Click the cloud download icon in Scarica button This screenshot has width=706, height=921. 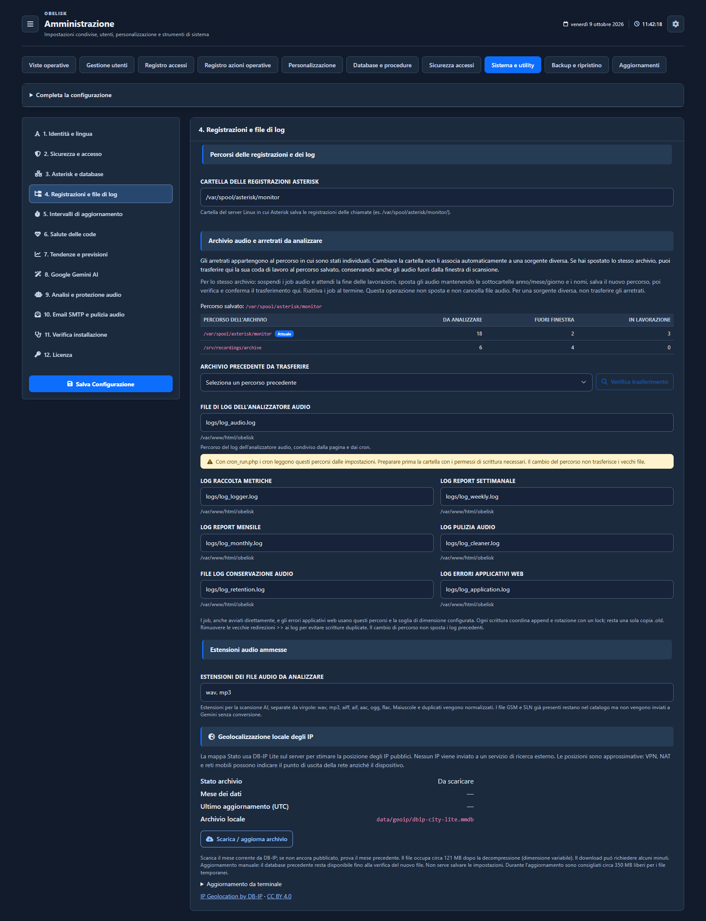(x=210, y=839)
